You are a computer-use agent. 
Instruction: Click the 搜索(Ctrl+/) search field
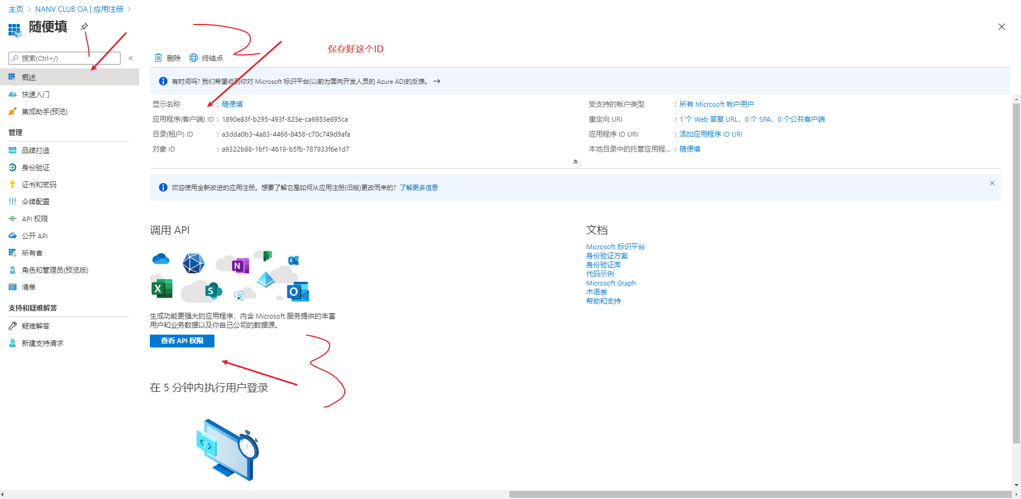point(65,58)
